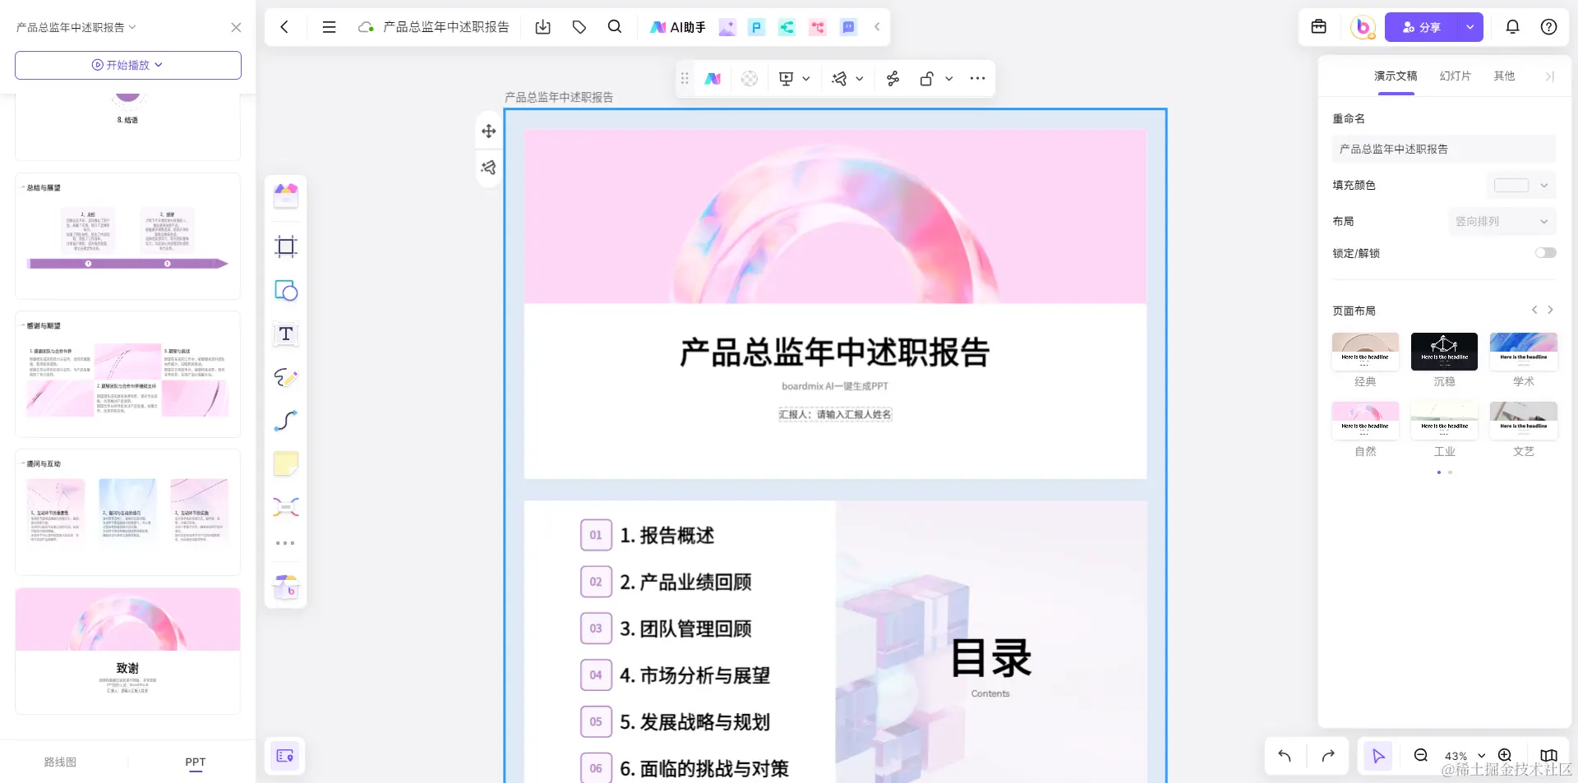Click the download/export icon

pyautogui.click(x=542, y=27)
